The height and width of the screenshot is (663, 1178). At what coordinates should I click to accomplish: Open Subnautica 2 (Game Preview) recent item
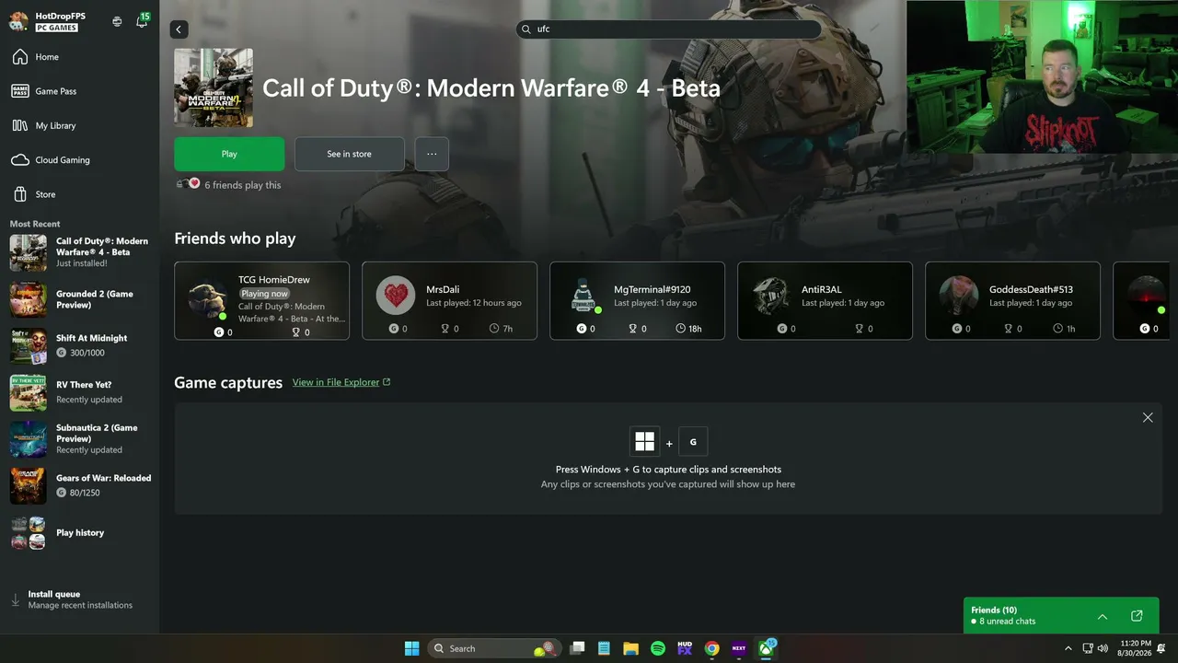[x=79, y=438]
